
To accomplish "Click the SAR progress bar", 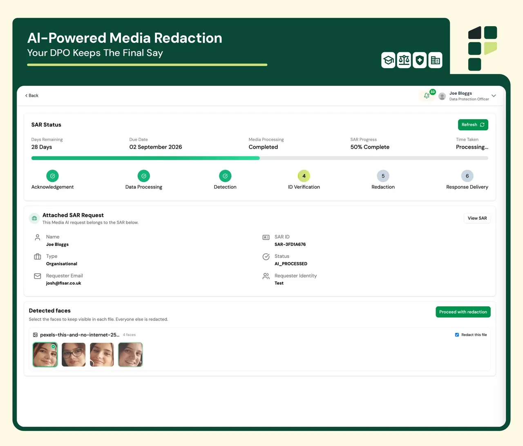I will 260,158.
